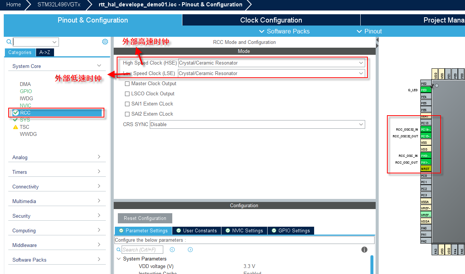Click the green check icon beside SYS
The image size is (465, 274).
pos(15,120)
